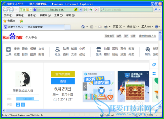Click in the Live Search box
Screen dimensions: 164x119
(126, 10)
